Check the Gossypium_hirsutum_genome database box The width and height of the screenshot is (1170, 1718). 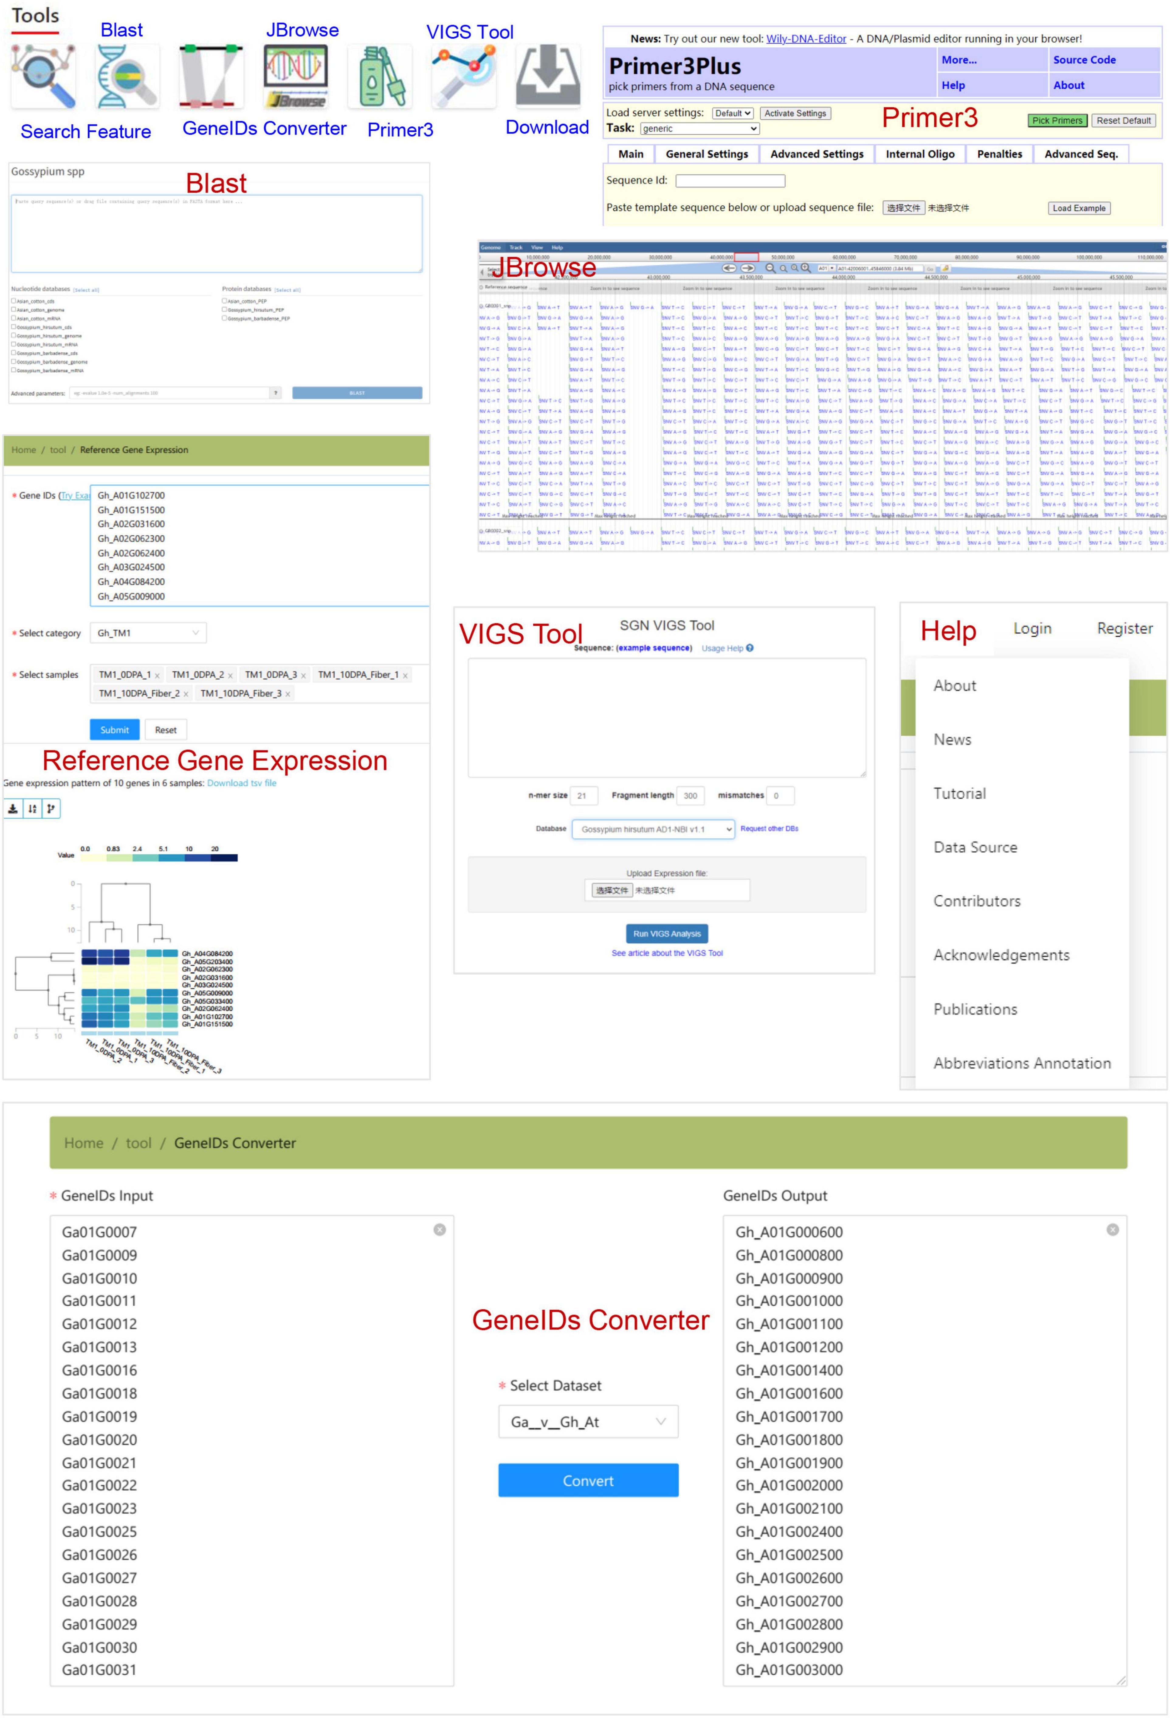13,336
